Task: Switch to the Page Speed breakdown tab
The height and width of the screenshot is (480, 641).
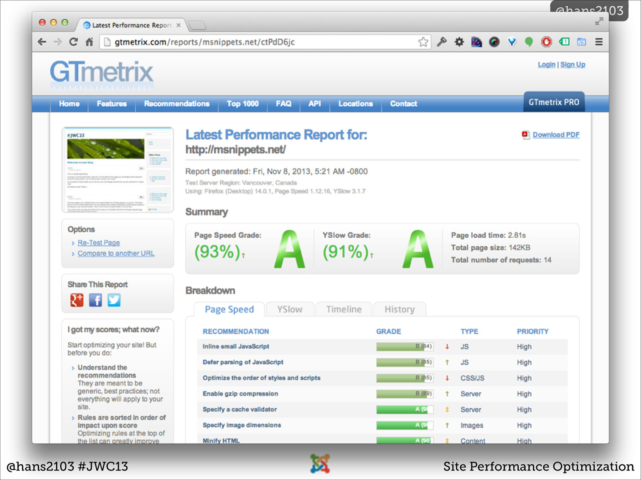Action: point(229,309)
